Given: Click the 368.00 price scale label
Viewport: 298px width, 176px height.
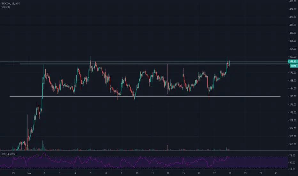Looking at the screenshot, I should point(293,120).
